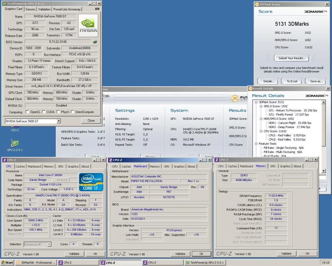Click the NVIDIA logo in GPU-Z
Image resolution: width=332 pixels, height=266 pixels.
click(88, 25)
